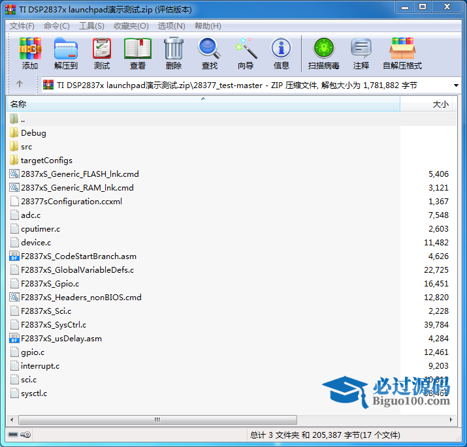Sort by the 名称 column header

click(x=203, y=104)
